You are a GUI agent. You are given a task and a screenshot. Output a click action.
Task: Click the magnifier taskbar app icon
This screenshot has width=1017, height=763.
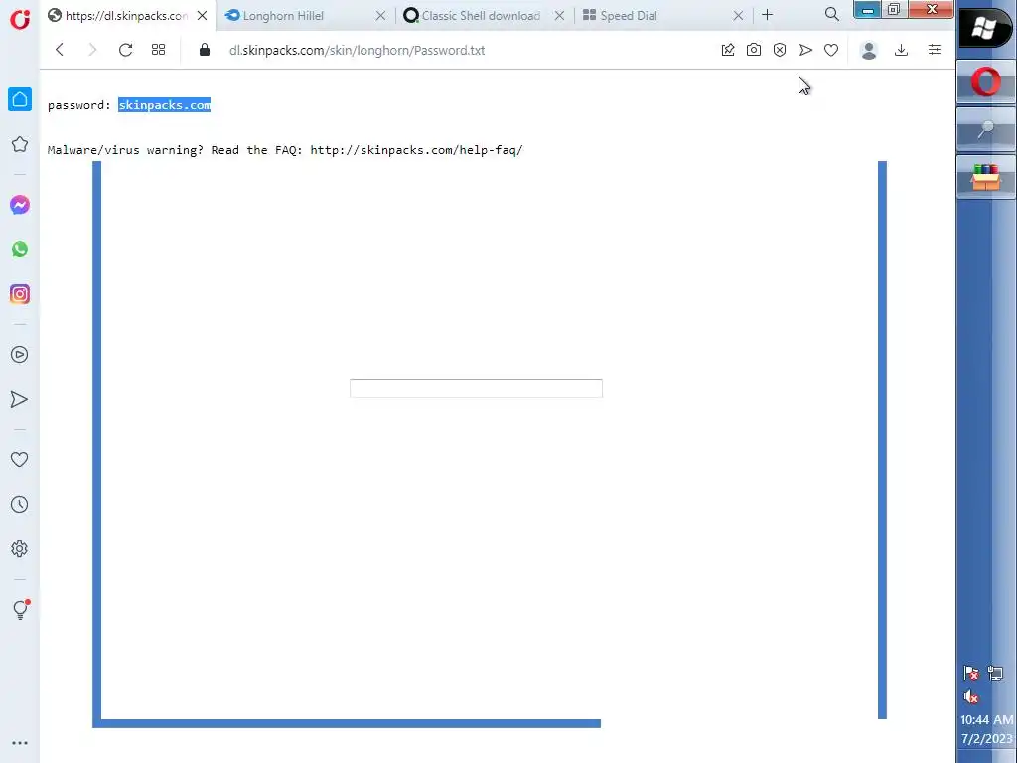coord(986,129)
